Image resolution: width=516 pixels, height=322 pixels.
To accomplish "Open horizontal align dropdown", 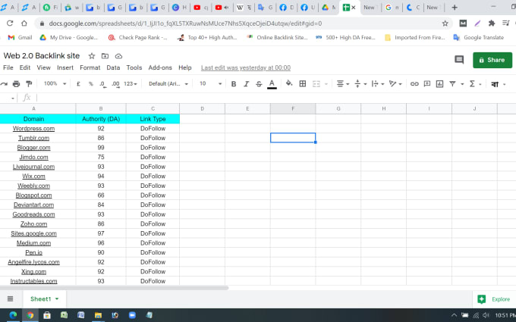I will pos(343,84).
